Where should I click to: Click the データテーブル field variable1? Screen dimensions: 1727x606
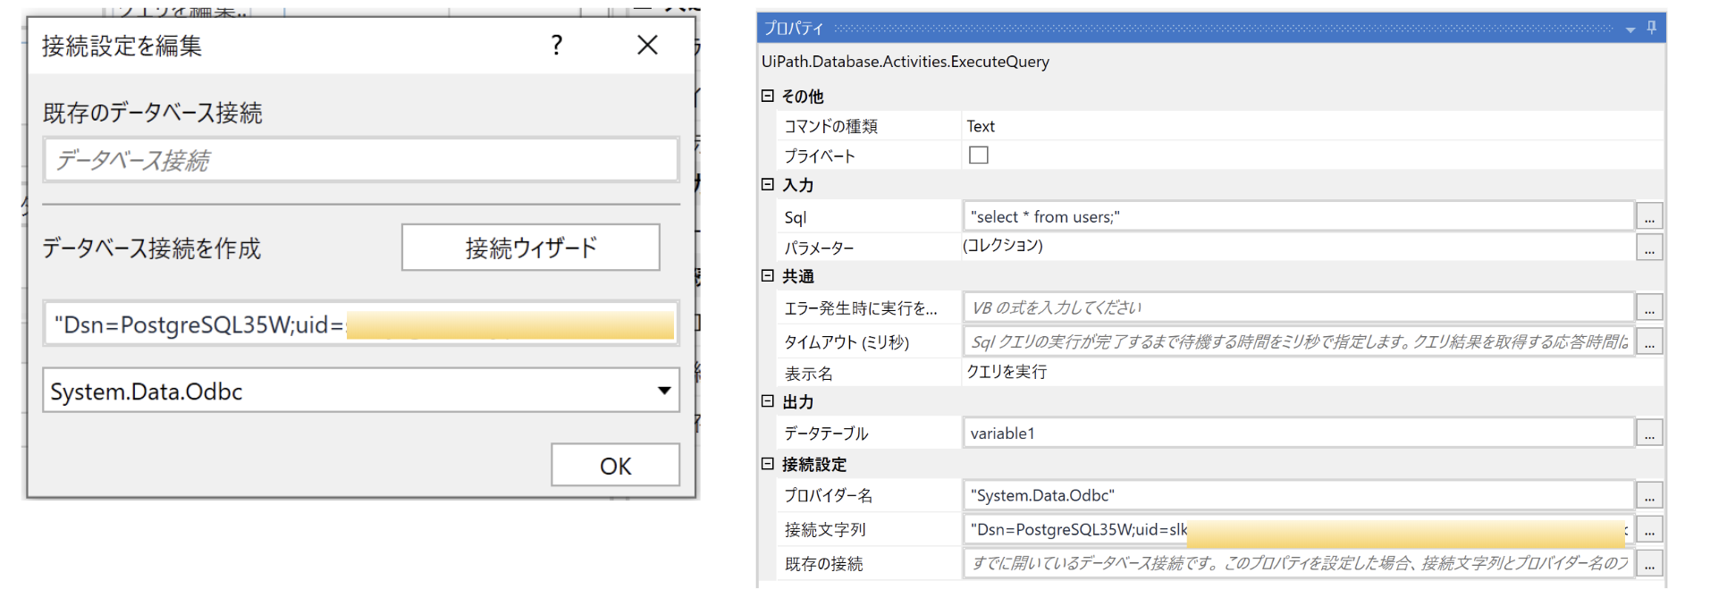1299,433
